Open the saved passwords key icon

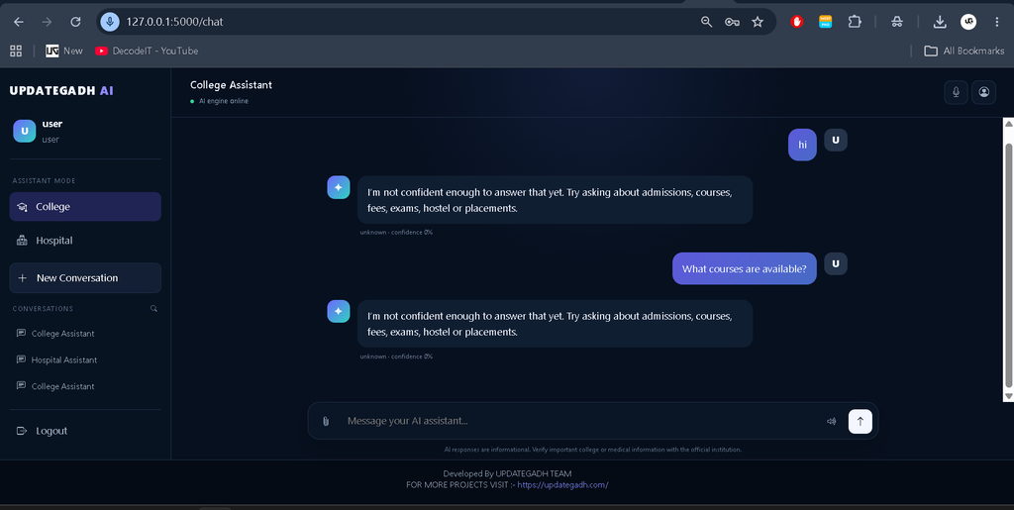[732, 22]
